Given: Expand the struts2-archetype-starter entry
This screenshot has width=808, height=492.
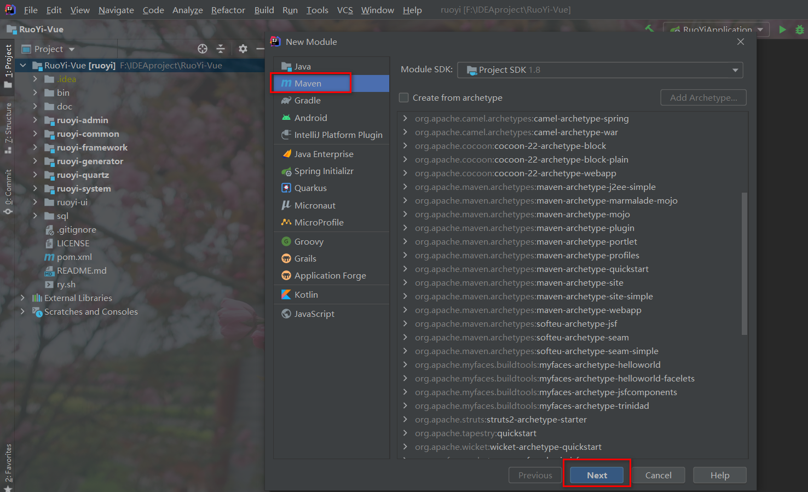Looking at the screenshot, I should (405, 419).
